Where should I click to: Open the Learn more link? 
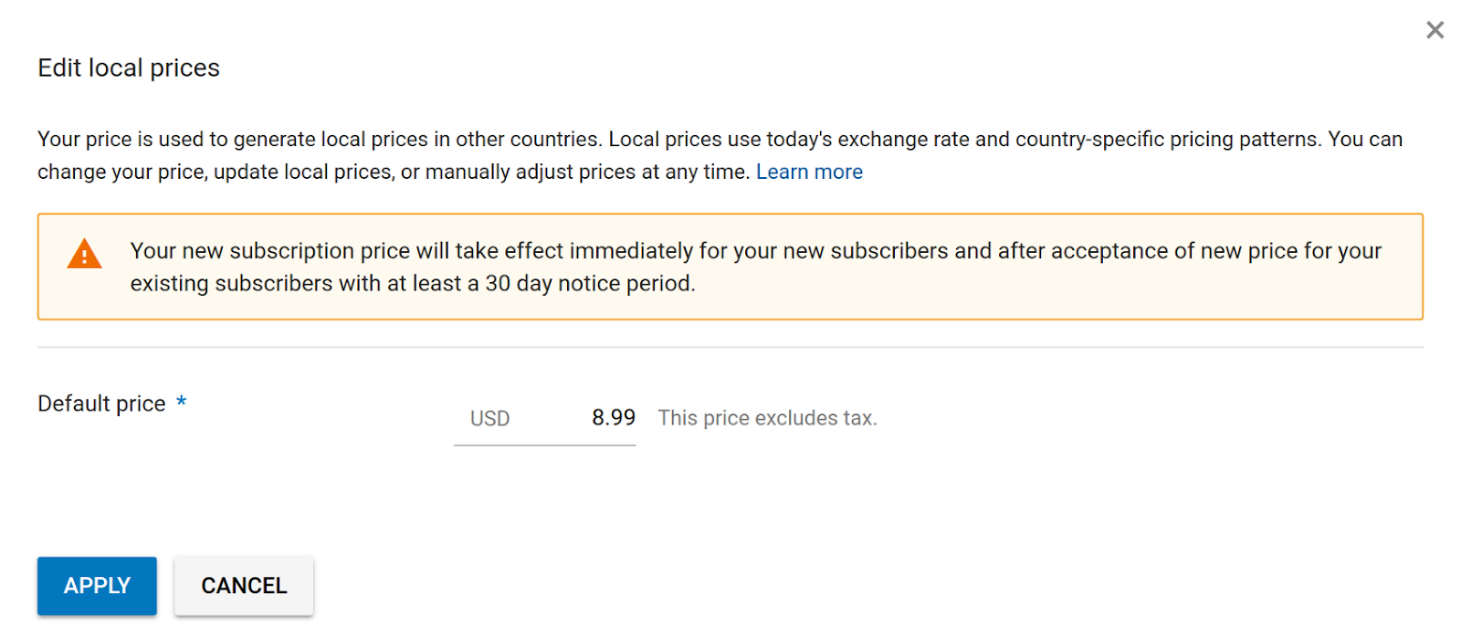(x=809, y=172)
